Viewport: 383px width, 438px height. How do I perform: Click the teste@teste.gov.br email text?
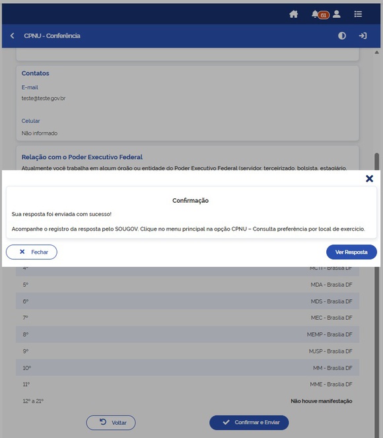[44, 98]
